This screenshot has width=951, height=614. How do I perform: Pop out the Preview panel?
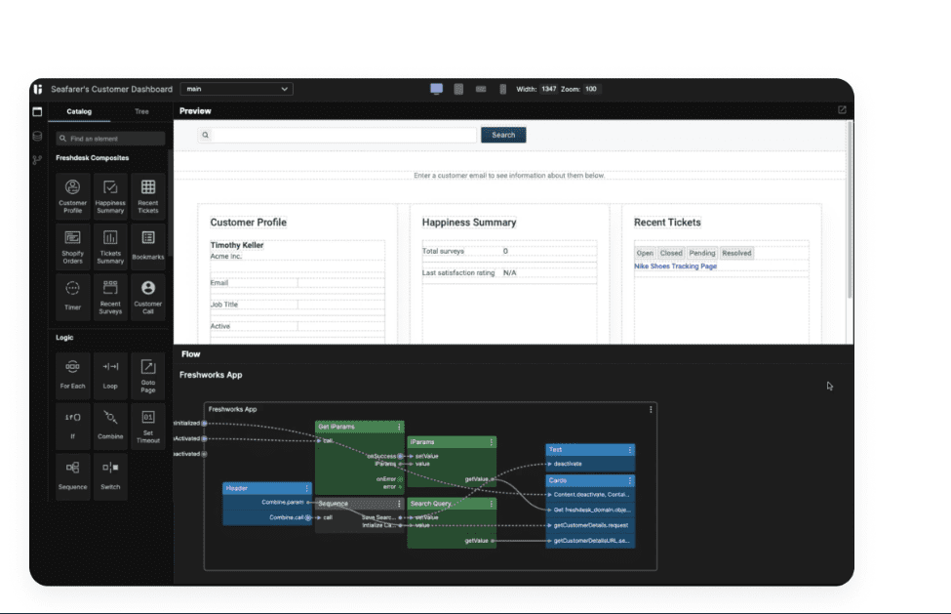(842, 109)
